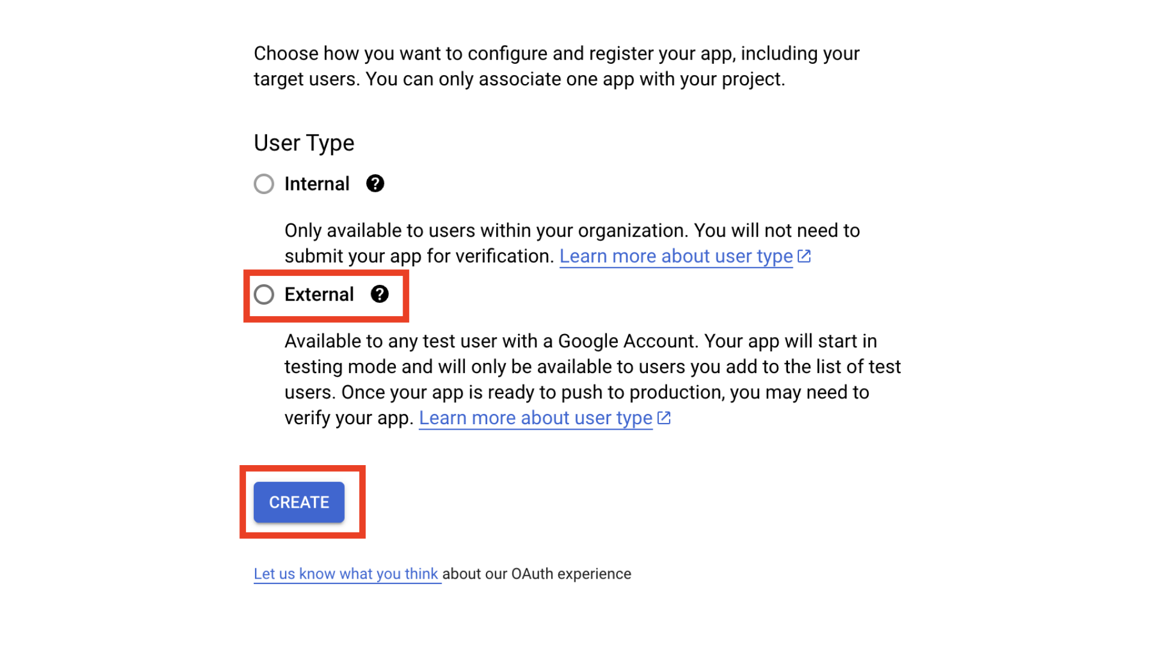Toggle the External option selection

(x=264, y=295)
